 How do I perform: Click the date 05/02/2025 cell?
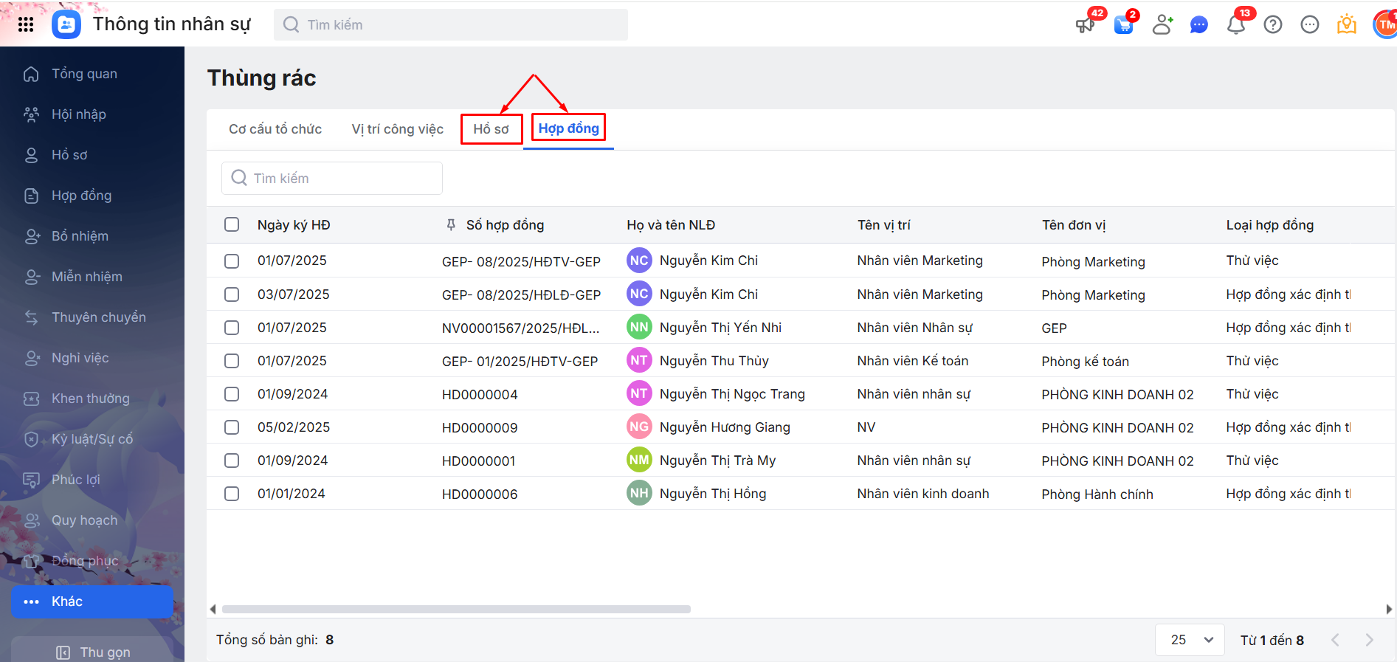294,427
